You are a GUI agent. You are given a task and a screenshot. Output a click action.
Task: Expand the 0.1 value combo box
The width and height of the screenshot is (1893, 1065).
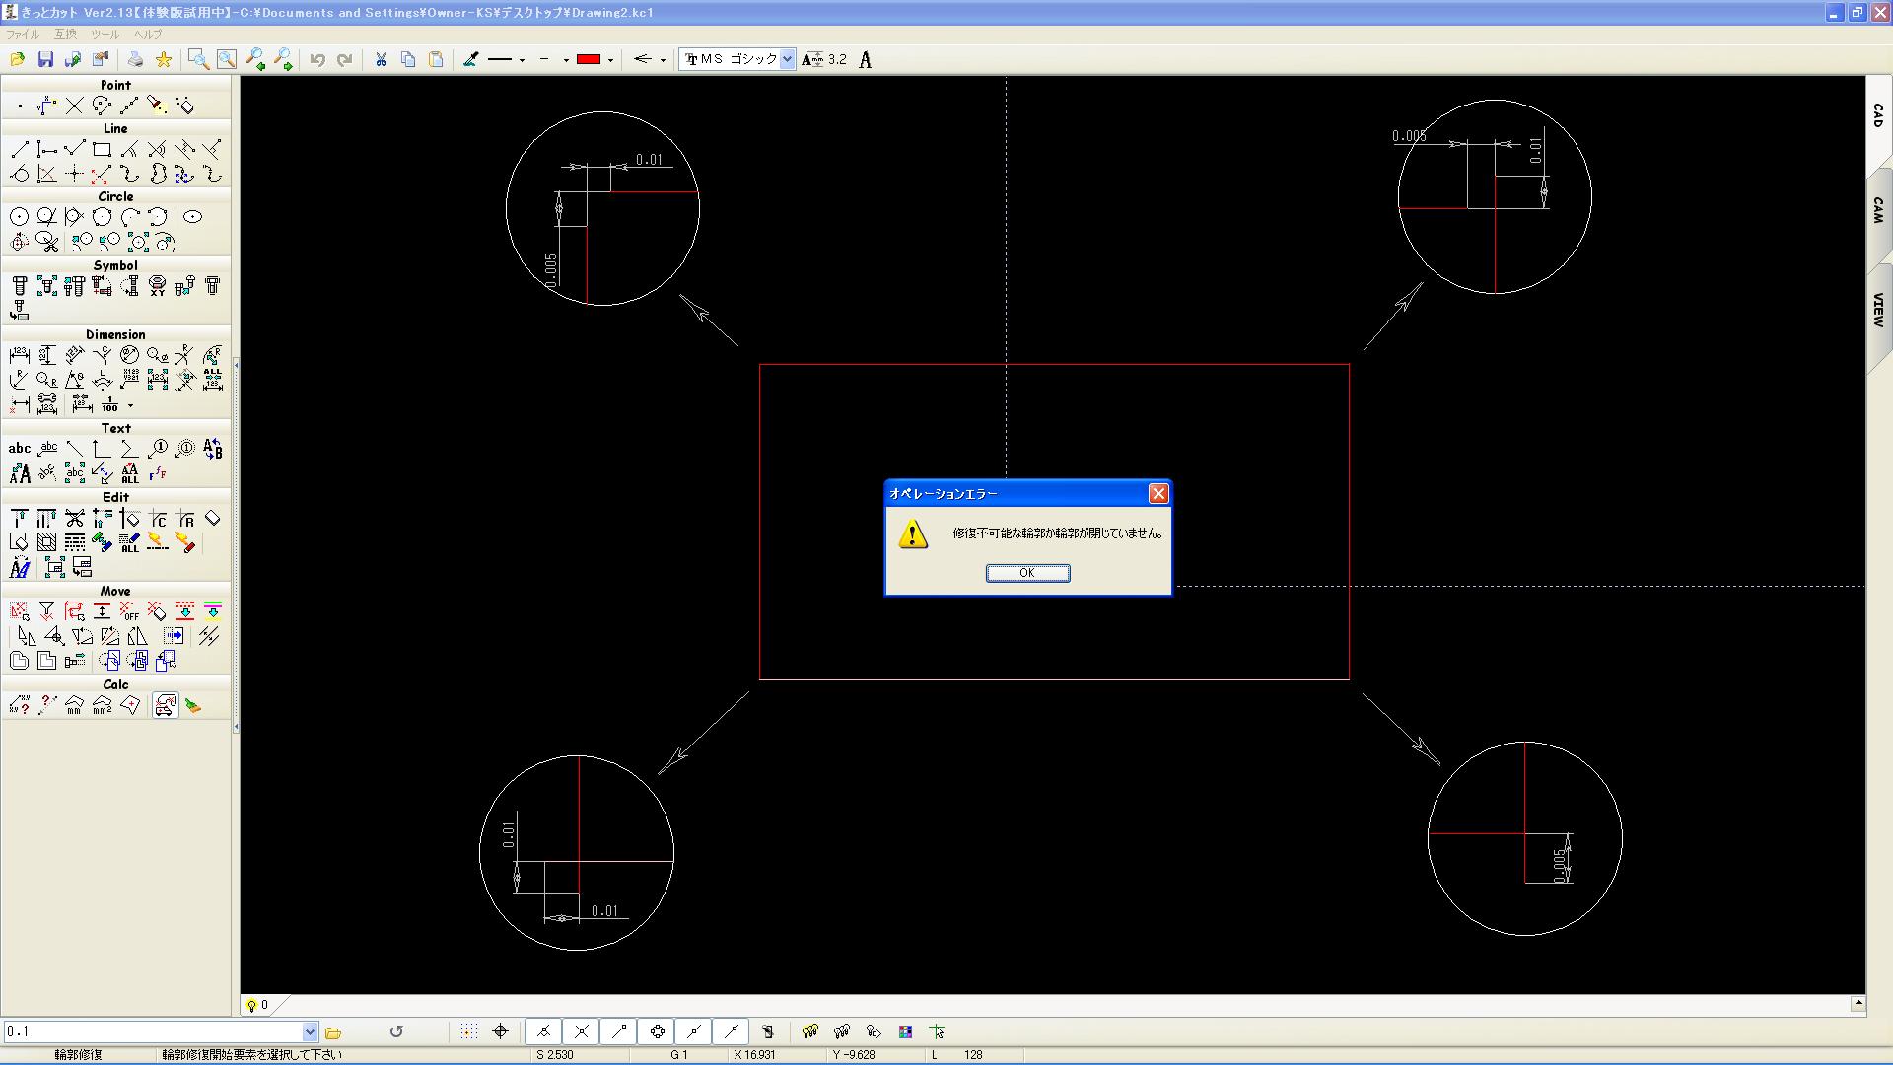pos(310,1031)
